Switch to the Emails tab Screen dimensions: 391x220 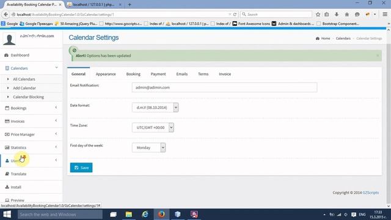tap(182, 74)
